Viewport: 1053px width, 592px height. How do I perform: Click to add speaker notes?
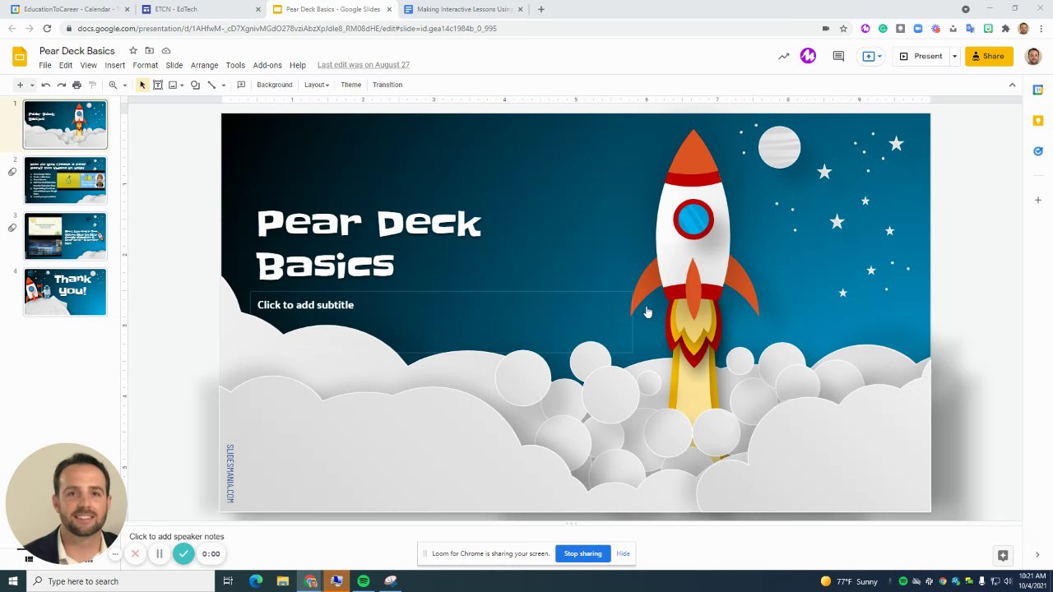177,537
